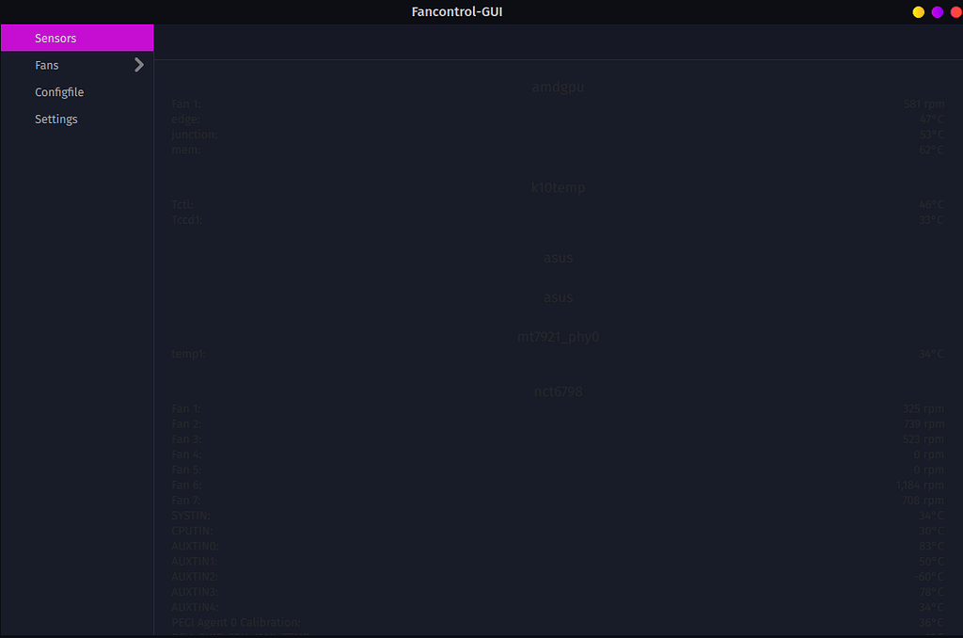Click the k10temp sensor group header

[559, 187]
